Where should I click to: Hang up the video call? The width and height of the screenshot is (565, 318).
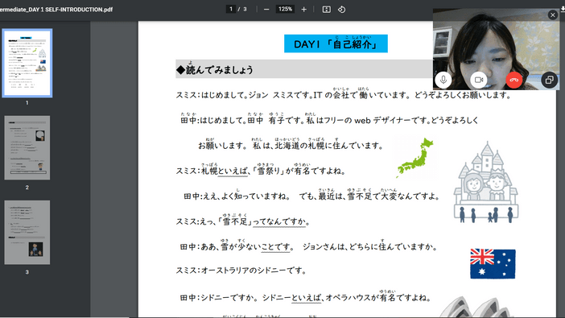click(x=513, y=80)
